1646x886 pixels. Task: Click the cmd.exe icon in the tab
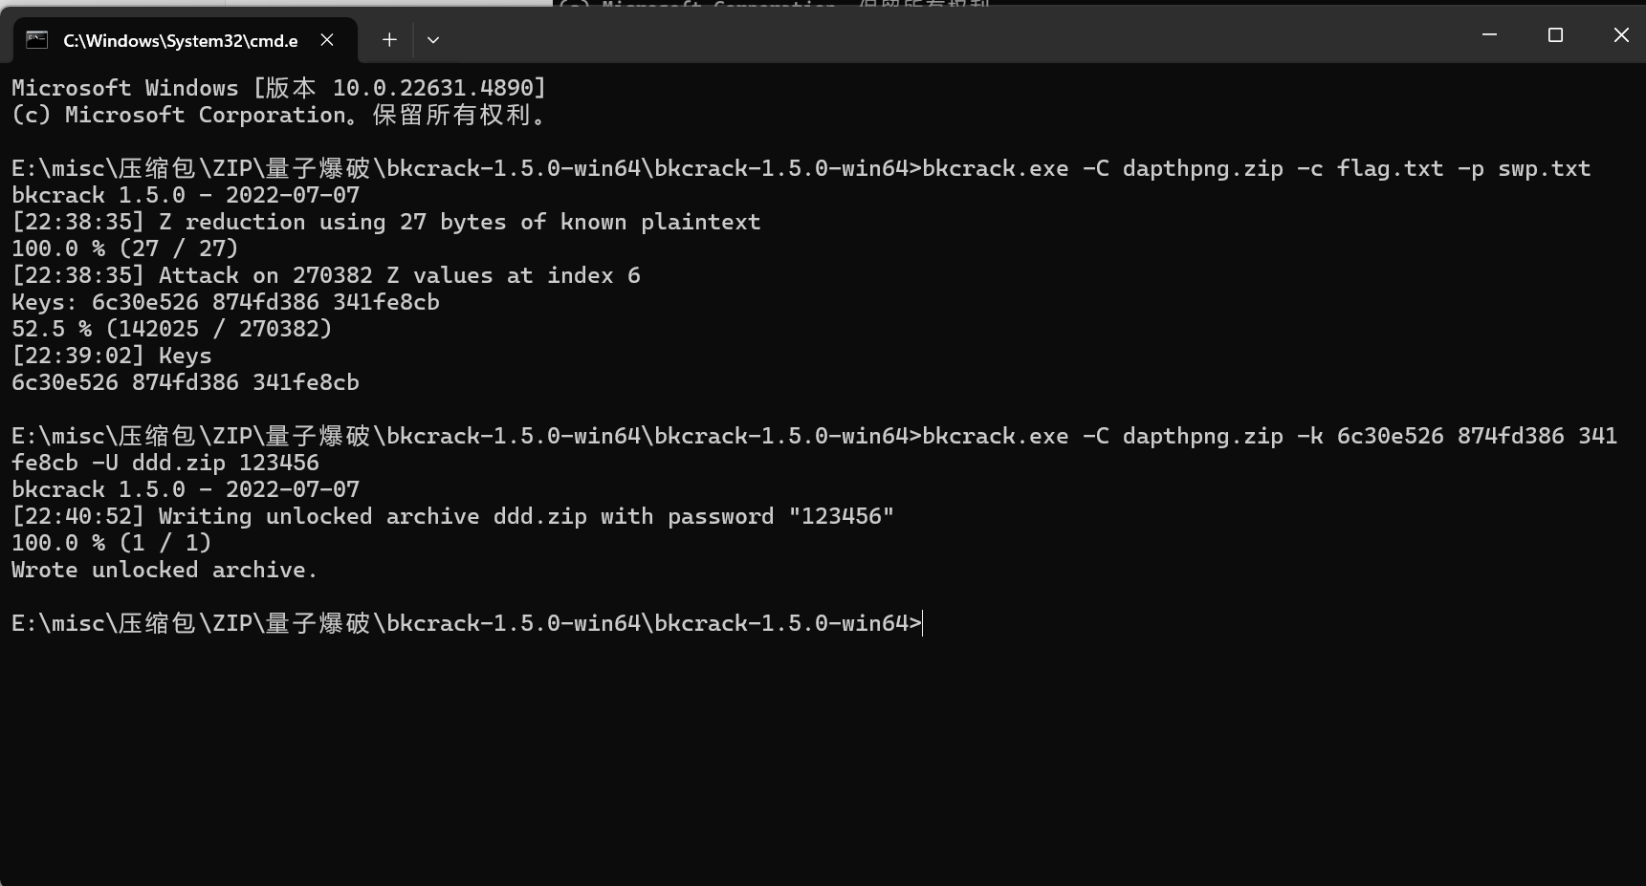(x=37, y=39)
